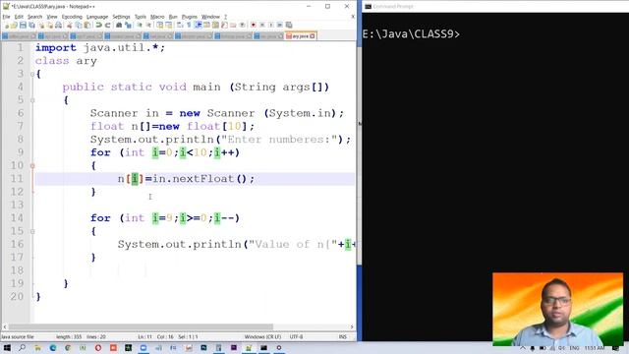Toggle the highlighted Indent Guide button
This screenshot has width=629, height=354.
point(198,25)
